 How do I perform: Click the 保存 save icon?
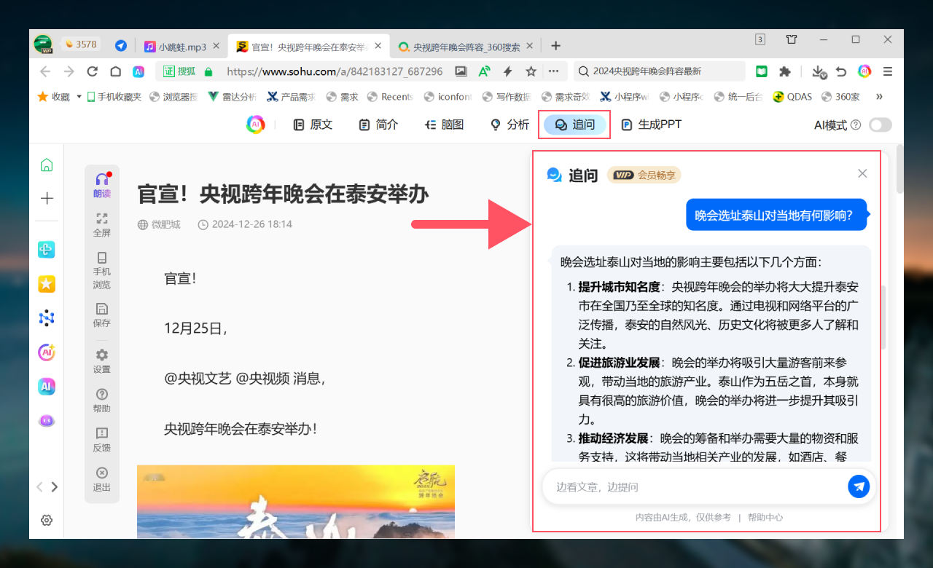[x=102, y=309]
